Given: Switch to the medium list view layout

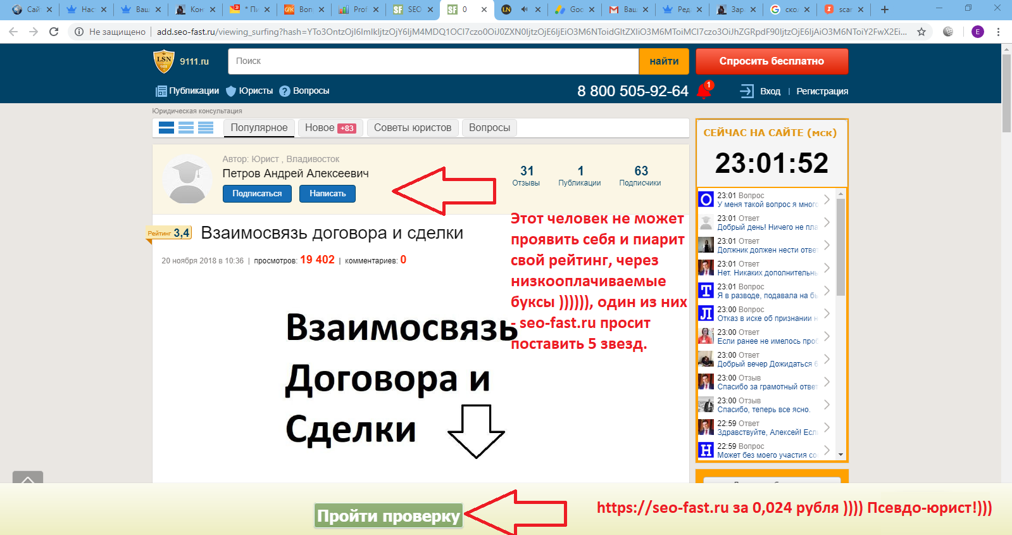Looking at the screenshot, I should tap(186, 128).
